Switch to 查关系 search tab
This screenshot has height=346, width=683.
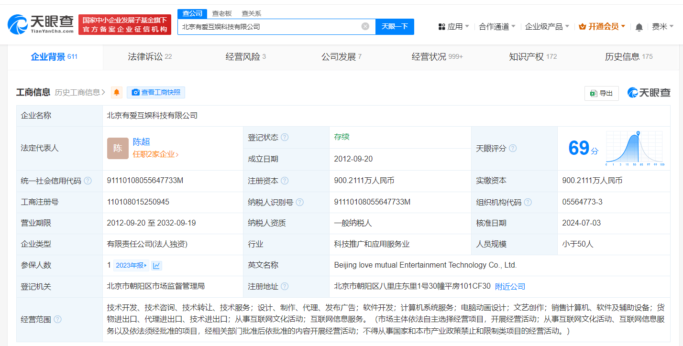251,13
